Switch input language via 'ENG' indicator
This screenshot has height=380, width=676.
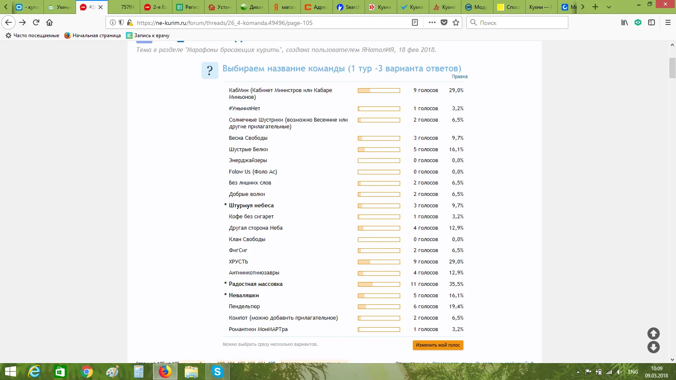(633, 372)
